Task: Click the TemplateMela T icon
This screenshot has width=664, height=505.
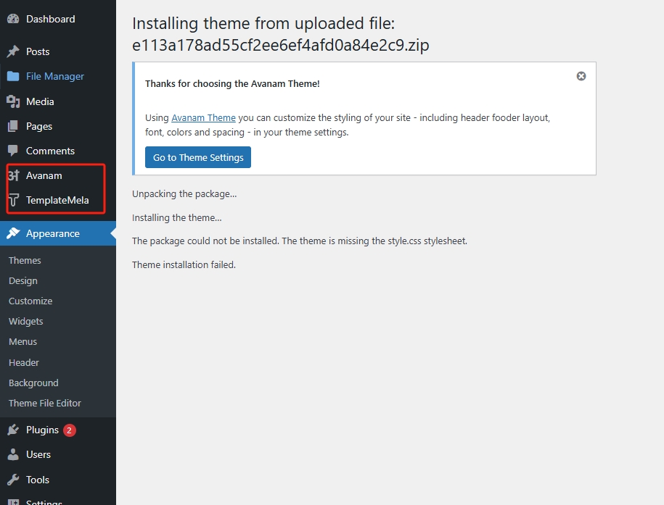Action: [13, 200]
